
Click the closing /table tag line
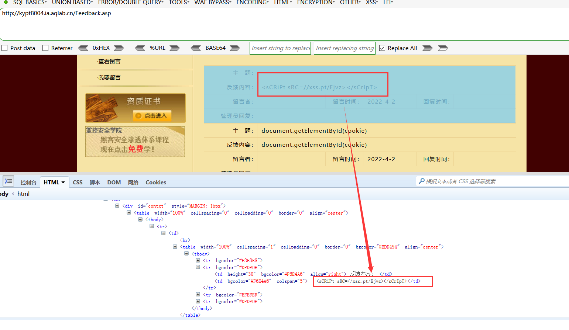[190, 315]
